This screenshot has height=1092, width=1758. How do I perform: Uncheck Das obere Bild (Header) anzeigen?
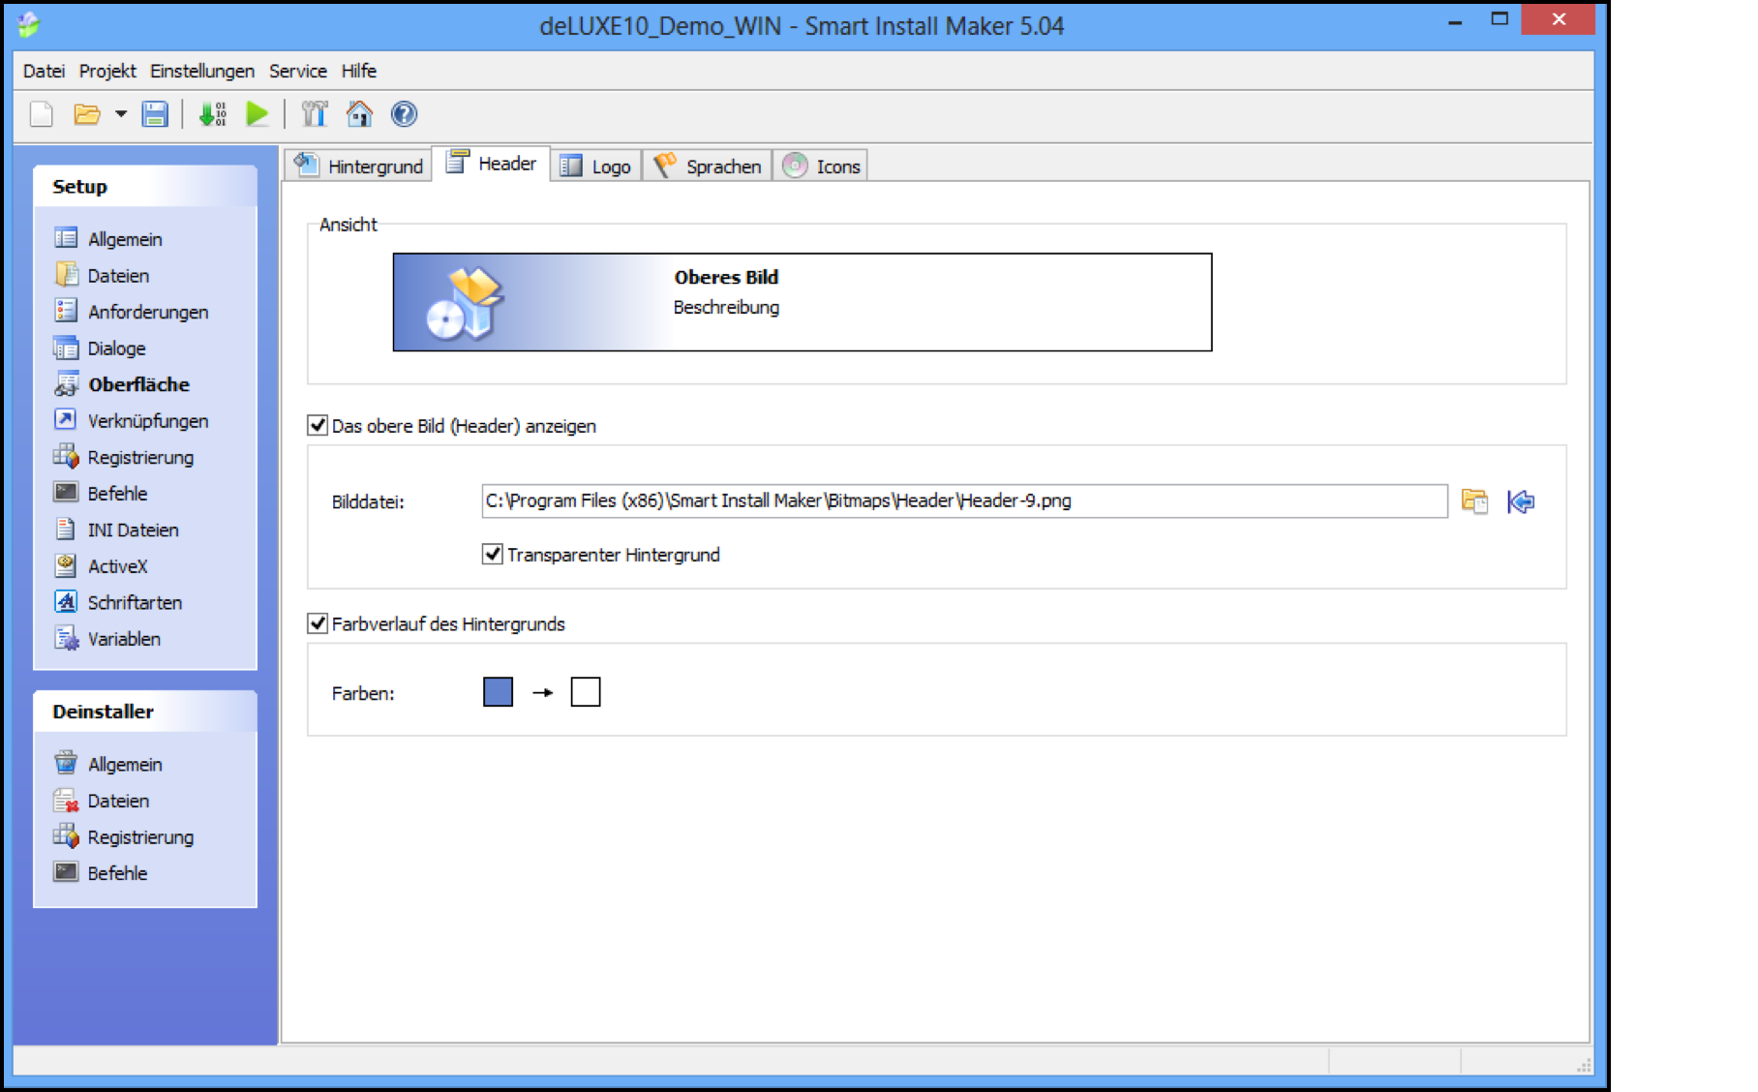(x=318, y=425)
